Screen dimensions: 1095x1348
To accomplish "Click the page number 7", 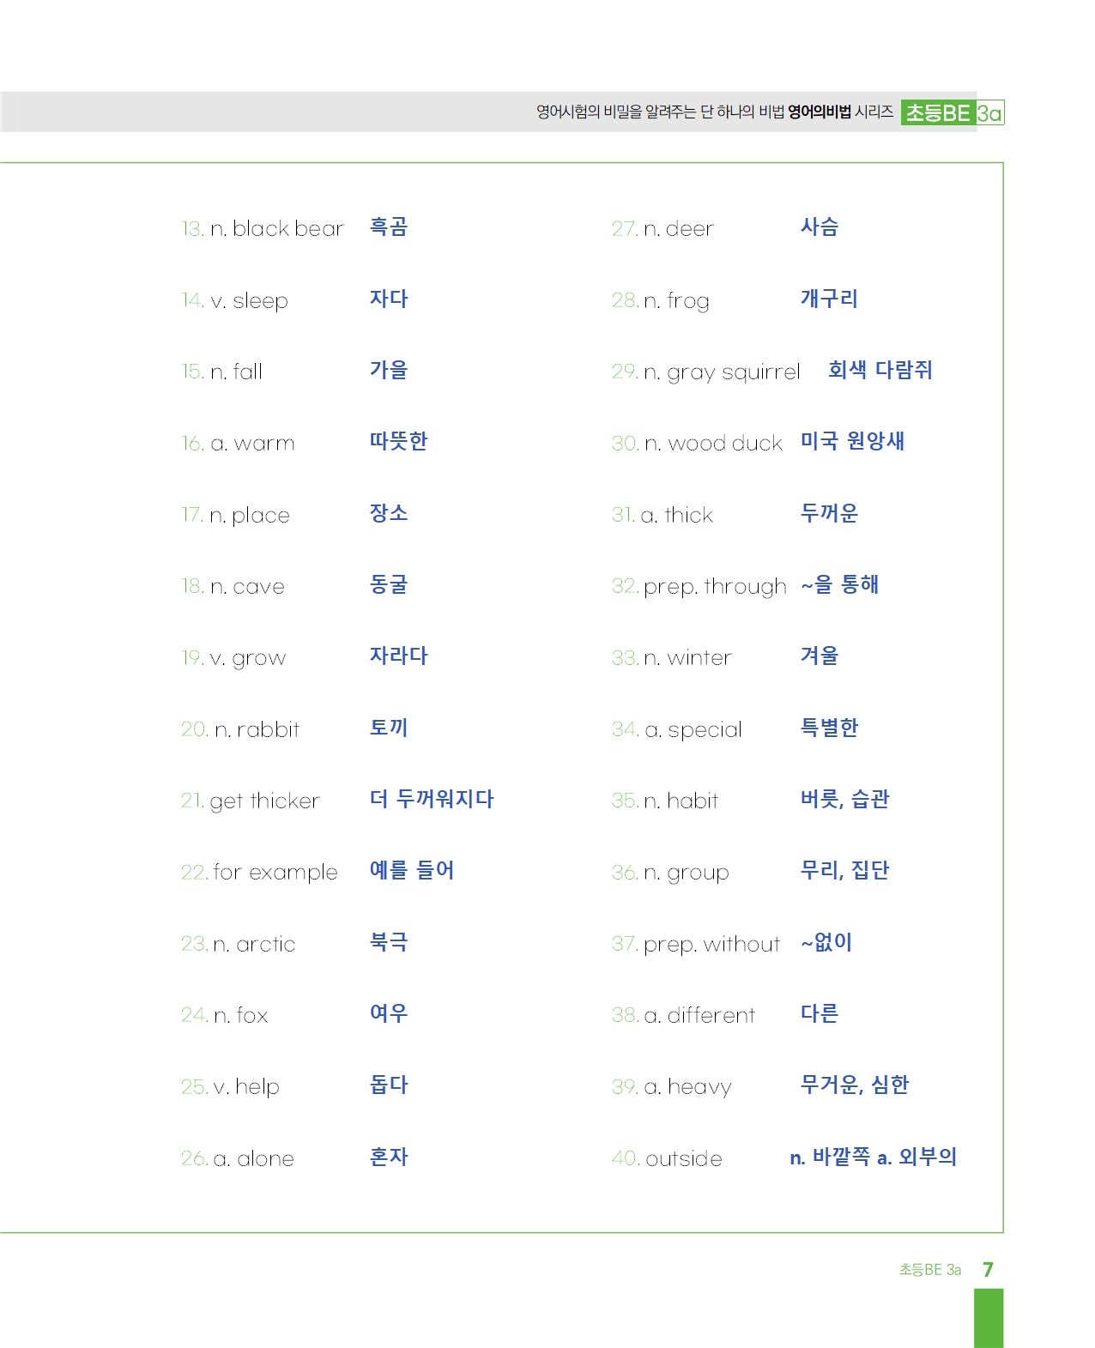I will (x=988, y=1269).
